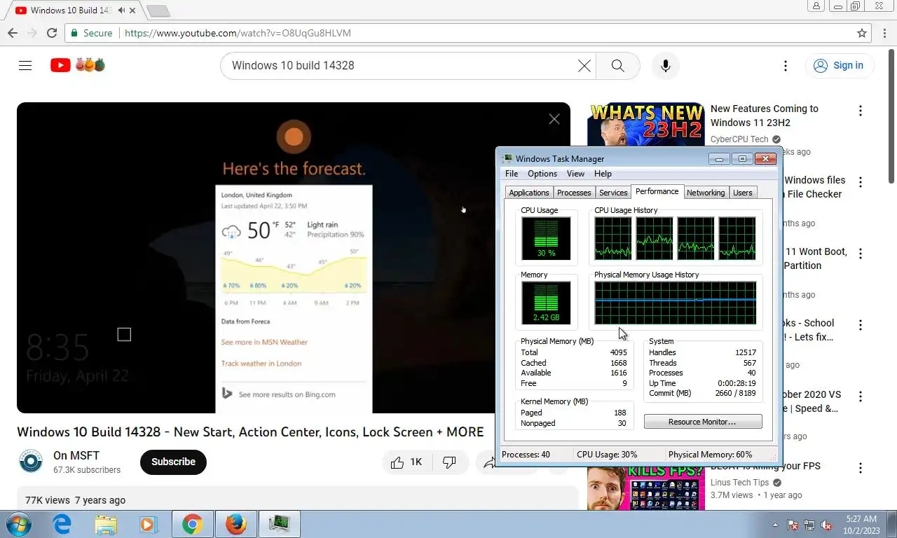Open the Chrome profile person icon
The height and width of the screenshot is (538, 897).
[816, 6]
